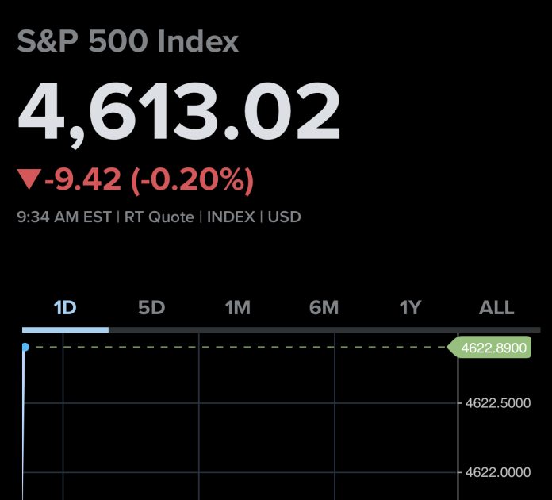Click the -9.42 (-0.20%) change text
The image size is (552, 500).
tap(149, 182)
